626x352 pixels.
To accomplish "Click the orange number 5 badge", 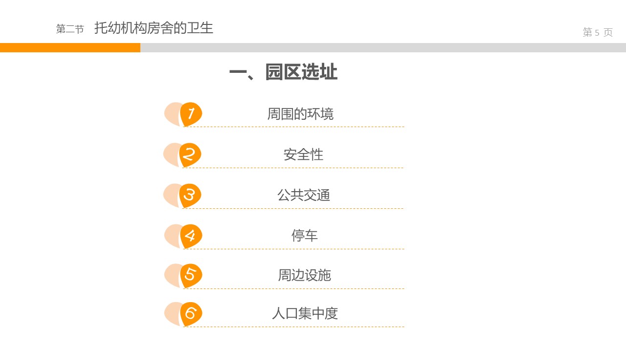I will pyautogui.click(x=191, y=275).
